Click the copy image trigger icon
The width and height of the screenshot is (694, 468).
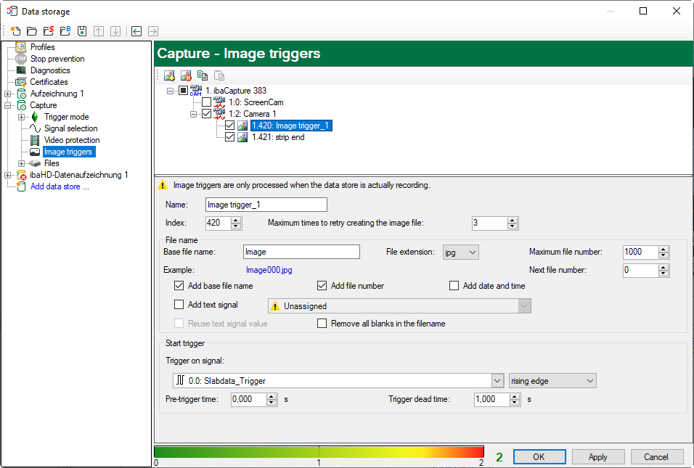(203, 75)
